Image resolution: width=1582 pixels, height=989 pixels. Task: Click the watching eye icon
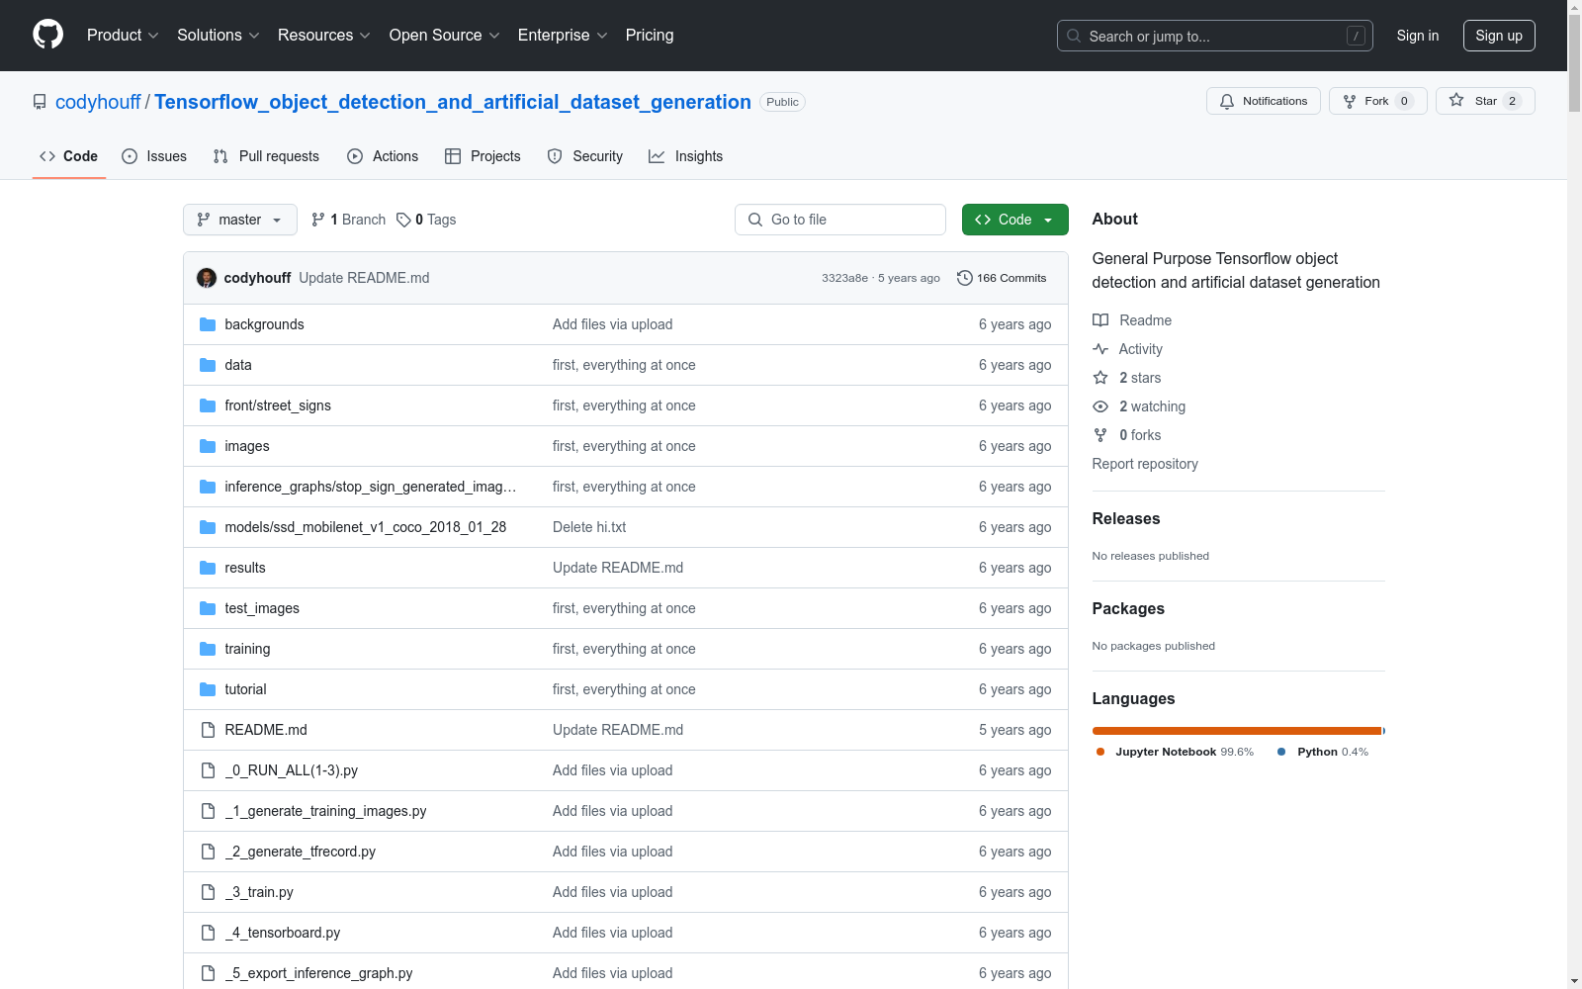click(1100, 406)
